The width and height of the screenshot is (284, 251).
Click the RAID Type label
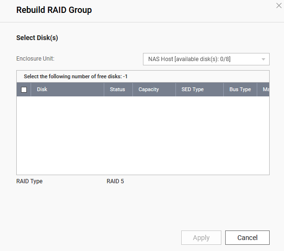29,181
